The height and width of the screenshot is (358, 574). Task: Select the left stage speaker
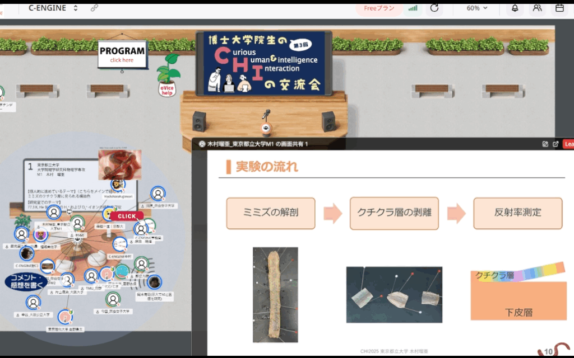(199, 121)
